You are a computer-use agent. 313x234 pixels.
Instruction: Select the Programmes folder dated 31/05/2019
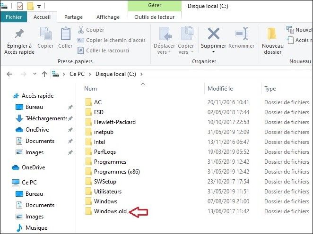[110, 162]
